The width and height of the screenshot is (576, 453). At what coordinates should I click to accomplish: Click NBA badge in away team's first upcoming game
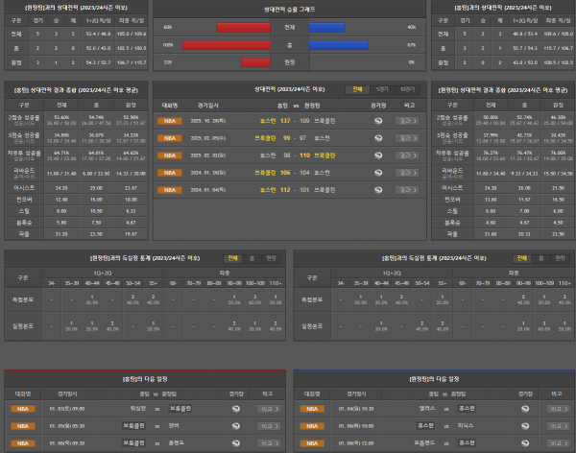311,409
